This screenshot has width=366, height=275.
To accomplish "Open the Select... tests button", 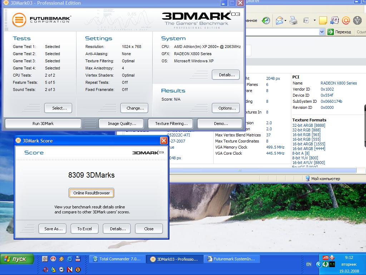I will point(58,108).
